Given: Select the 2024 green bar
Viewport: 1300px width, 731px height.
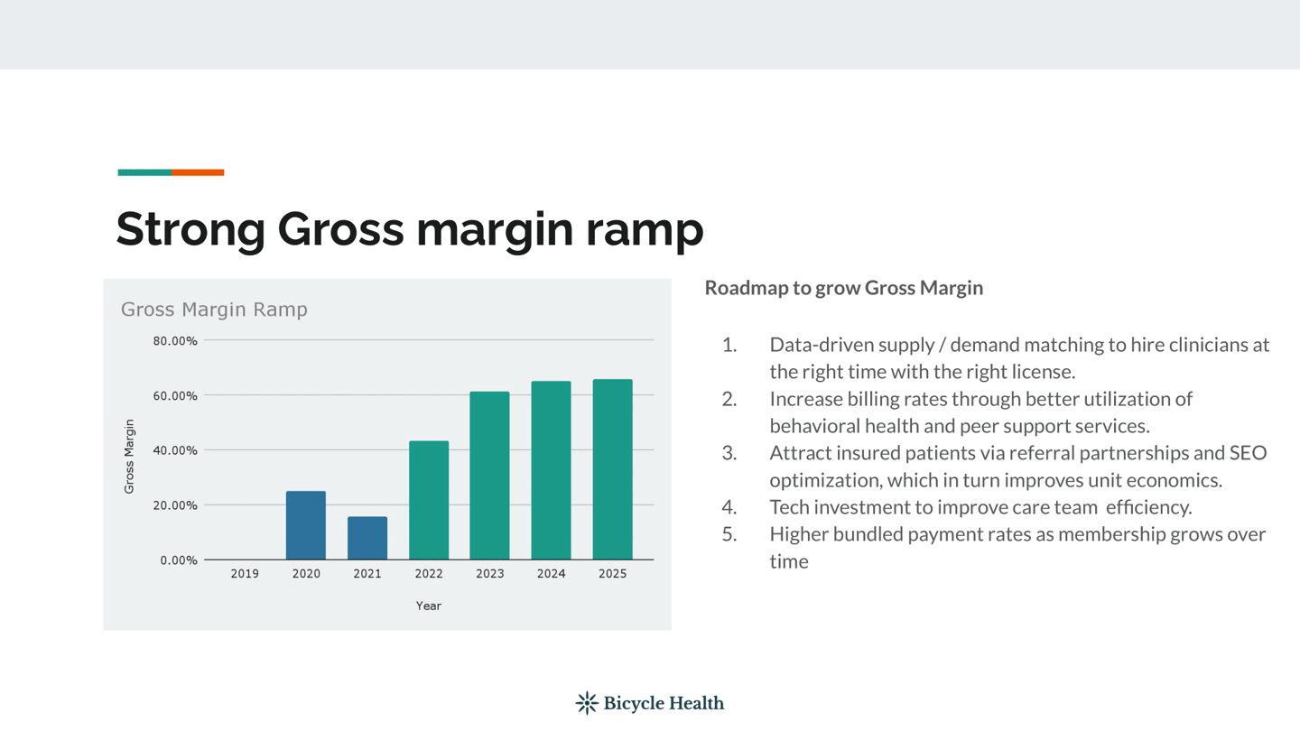Looking at the screenshot, I should point(551,470).
